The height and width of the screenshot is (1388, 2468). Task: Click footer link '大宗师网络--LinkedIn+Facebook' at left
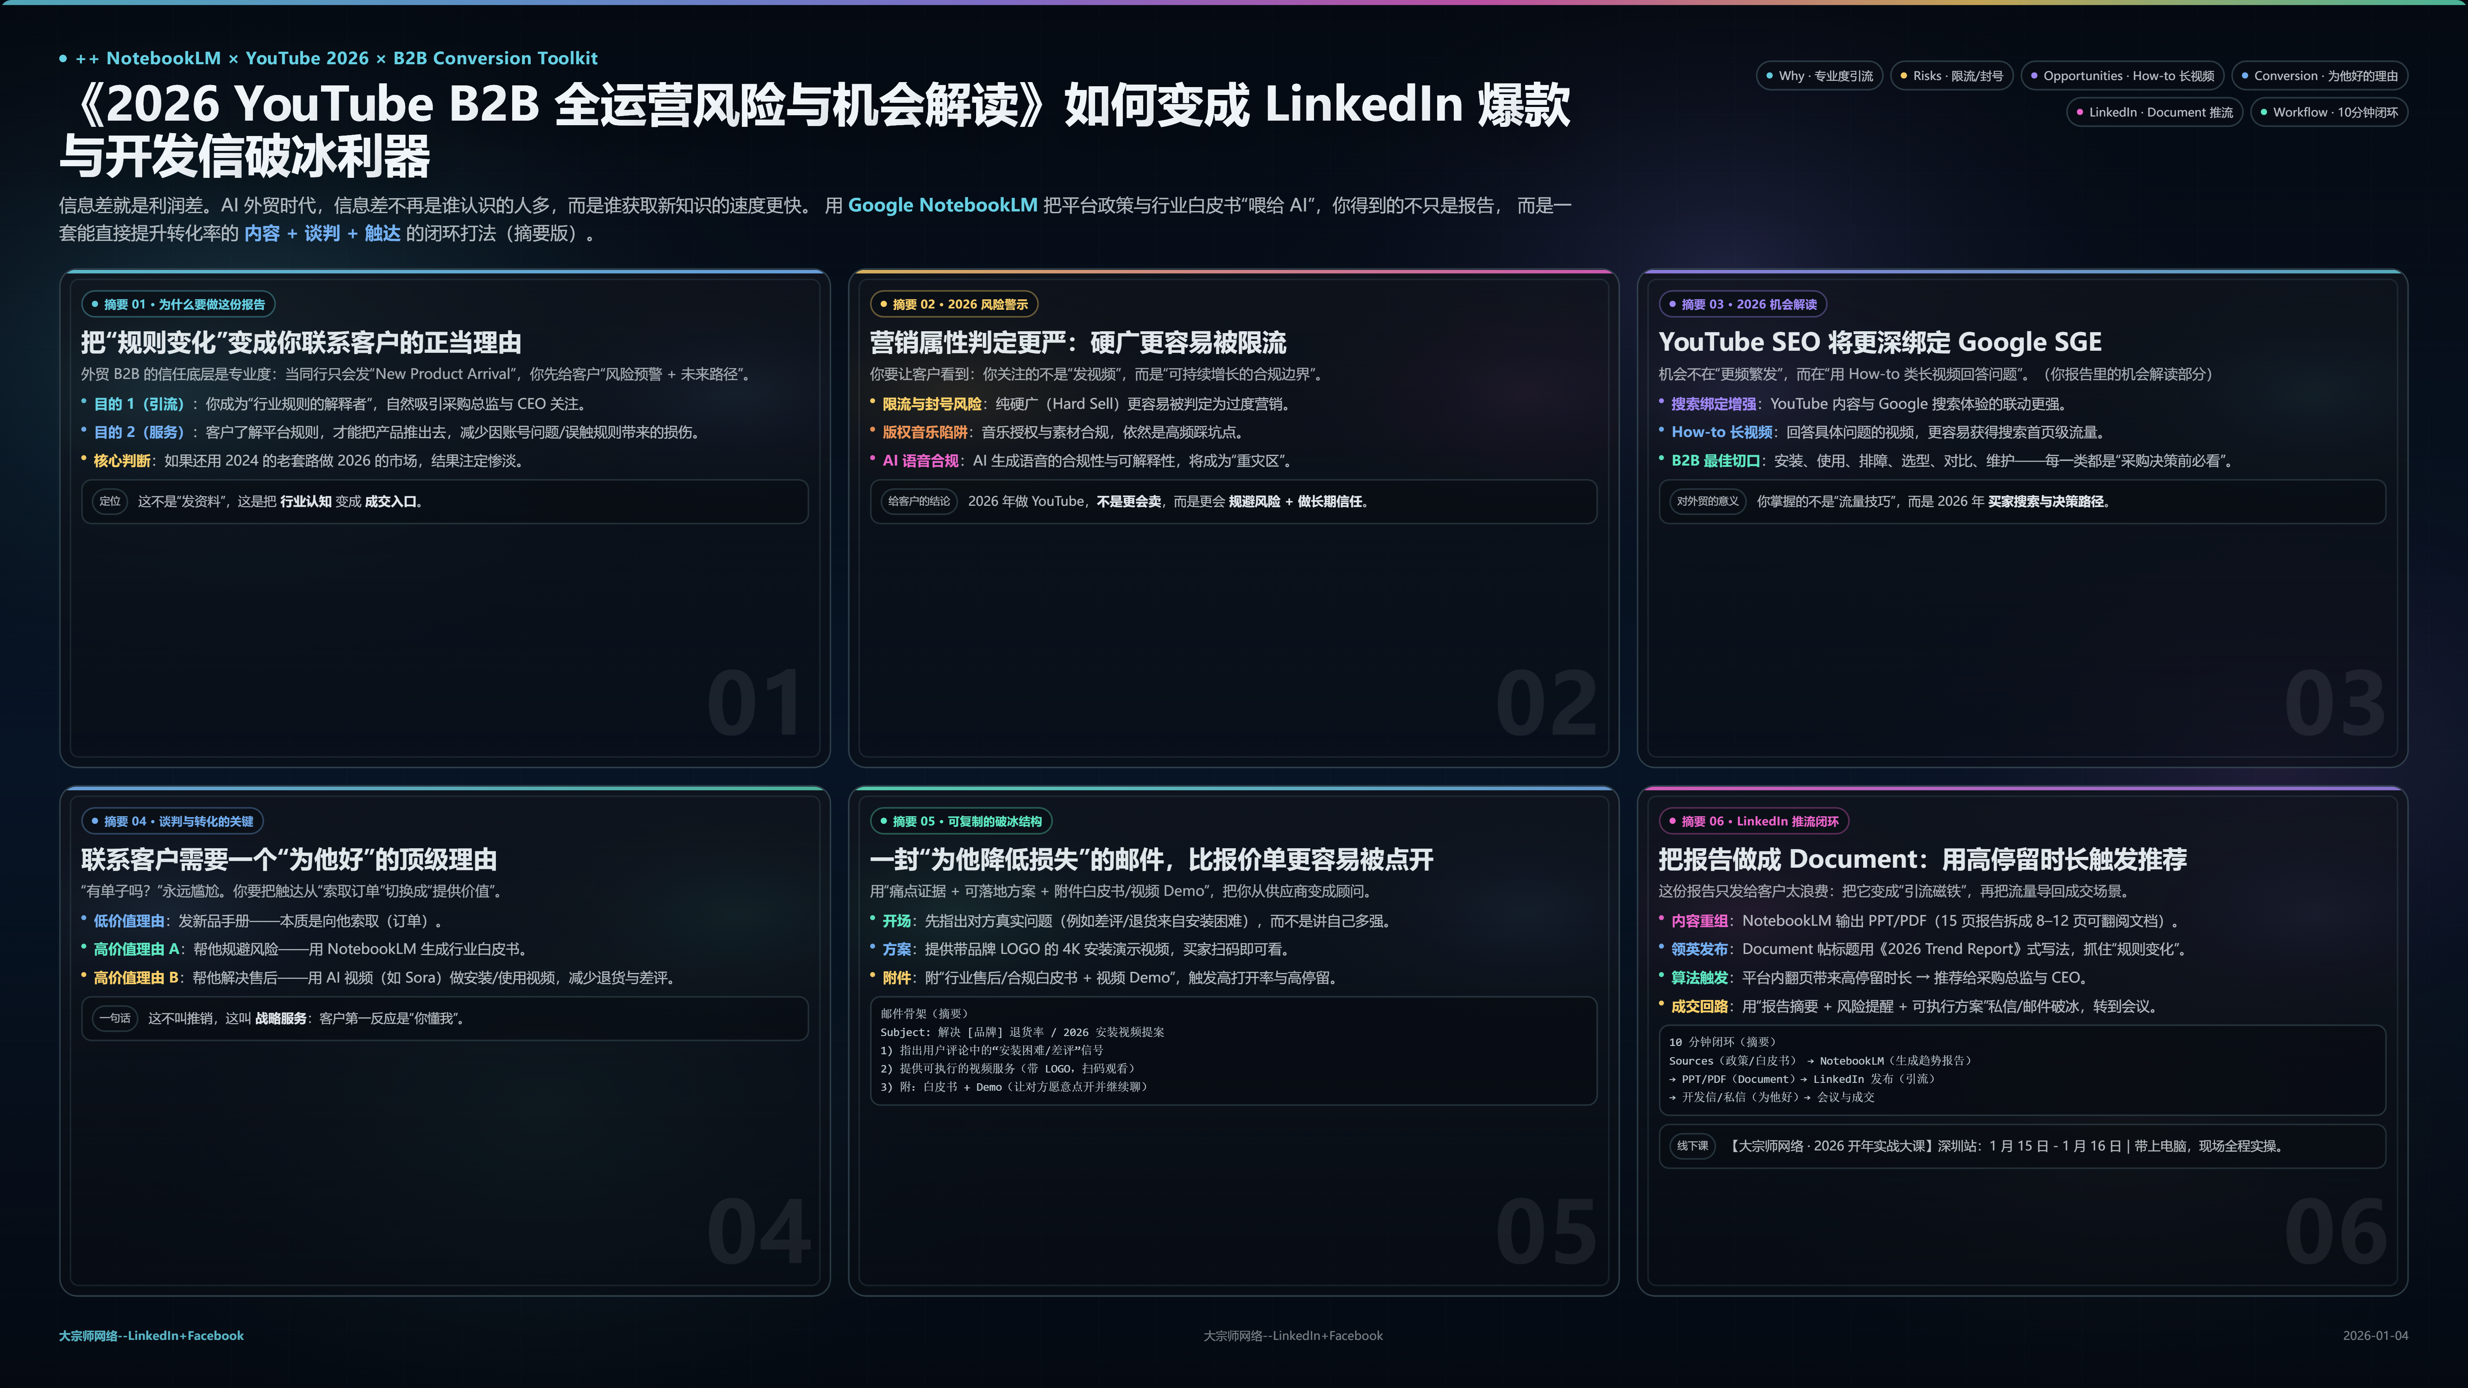coord(151,1335)
